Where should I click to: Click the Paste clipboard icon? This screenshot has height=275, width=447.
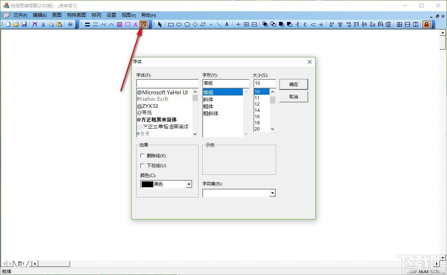tap(59, 25)
